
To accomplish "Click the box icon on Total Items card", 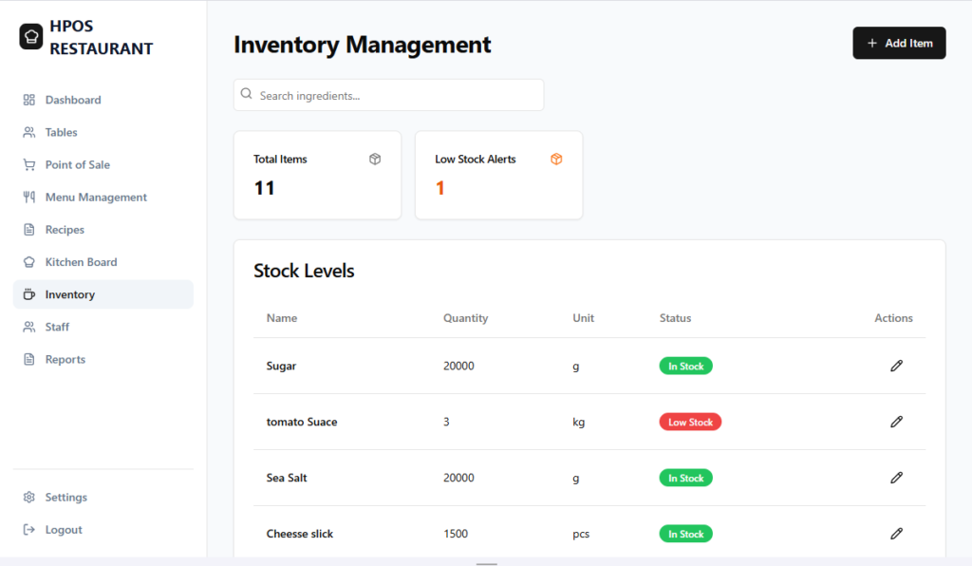I will point(375,159).
